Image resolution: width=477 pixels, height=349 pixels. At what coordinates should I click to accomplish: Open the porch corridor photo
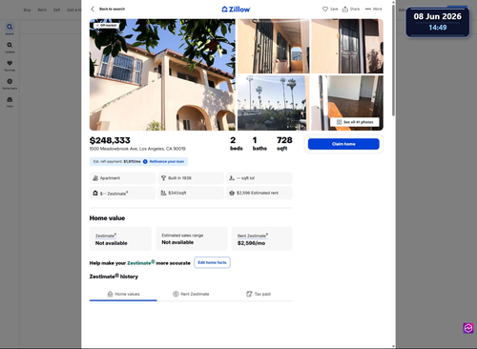click(273, 46)
